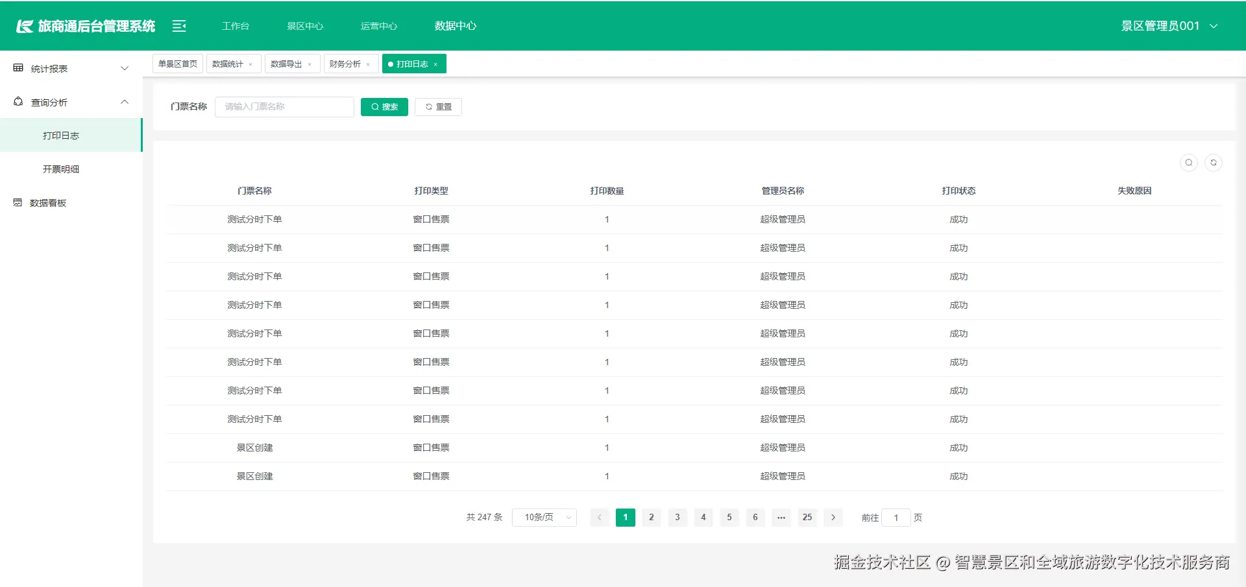Click the 搜索 search button
This screenshot has width=1246, height=587.
(384, 106)
